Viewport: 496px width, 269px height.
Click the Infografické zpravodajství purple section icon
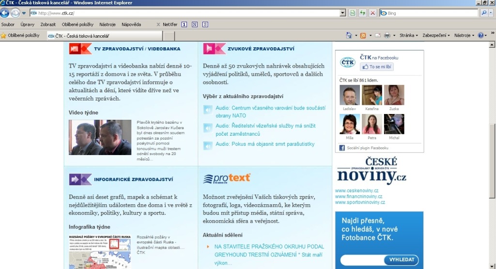coord(80,180)
